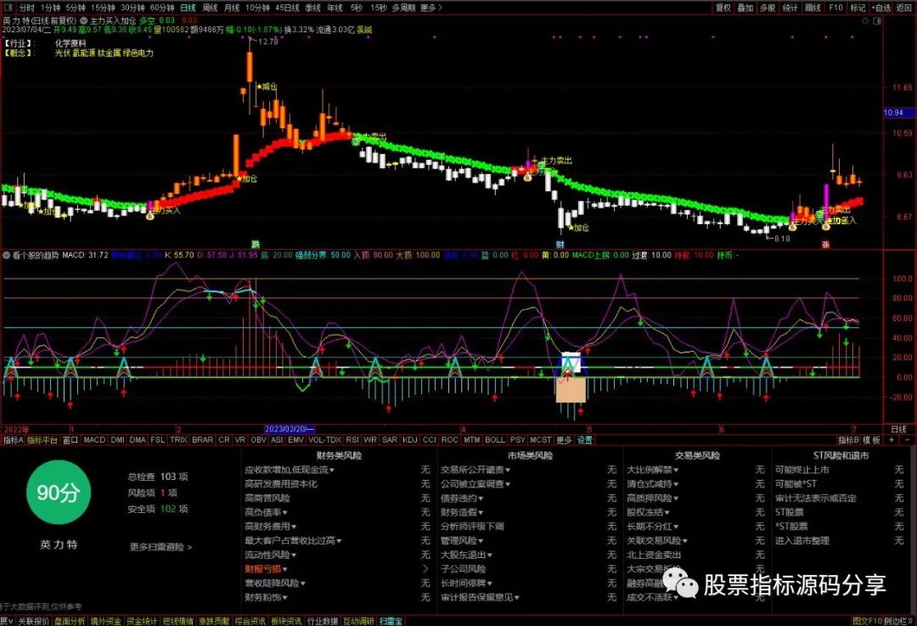Click the 财 marker below the price chart

560,244
